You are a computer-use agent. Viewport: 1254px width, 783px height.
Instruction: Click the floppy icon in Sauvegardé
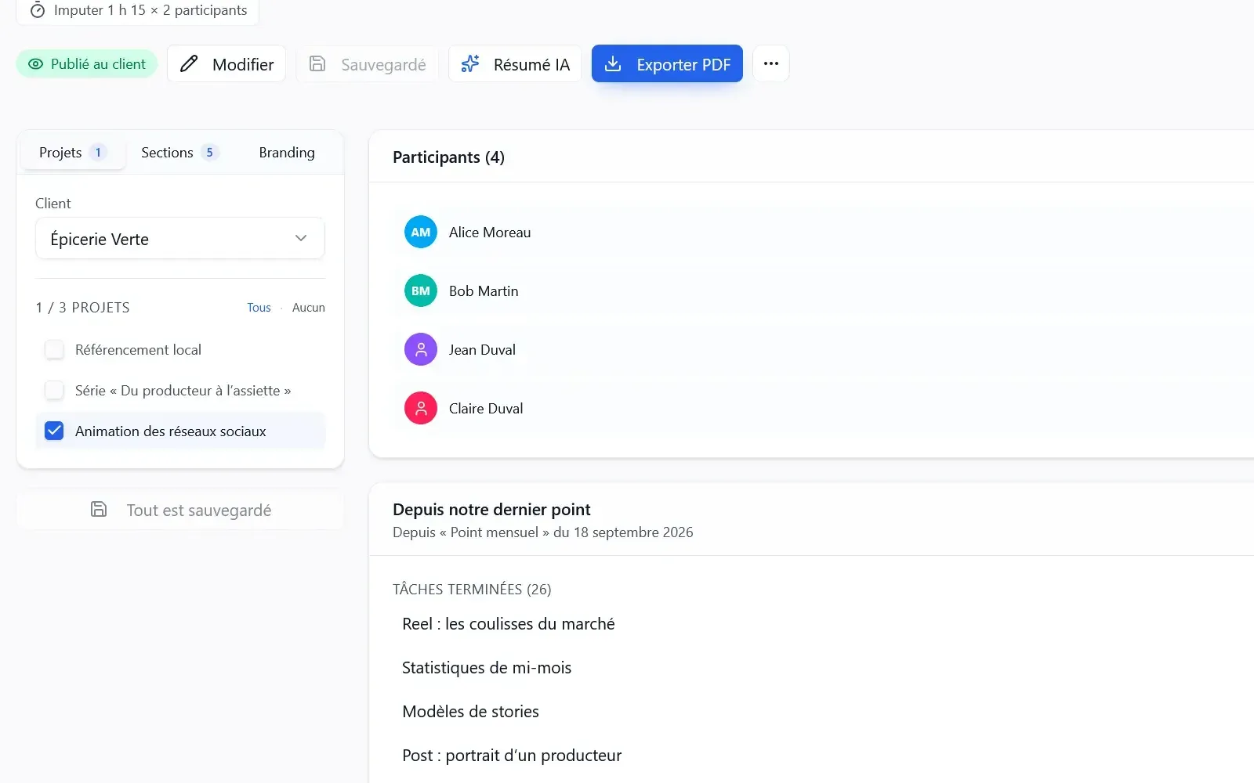pyautogui.click(x=317, y=64)
